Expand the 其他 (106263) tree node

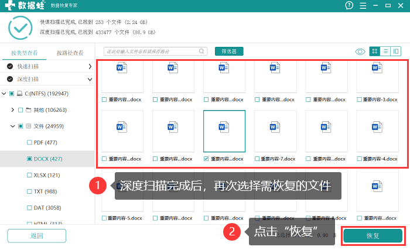pos(12,110)
